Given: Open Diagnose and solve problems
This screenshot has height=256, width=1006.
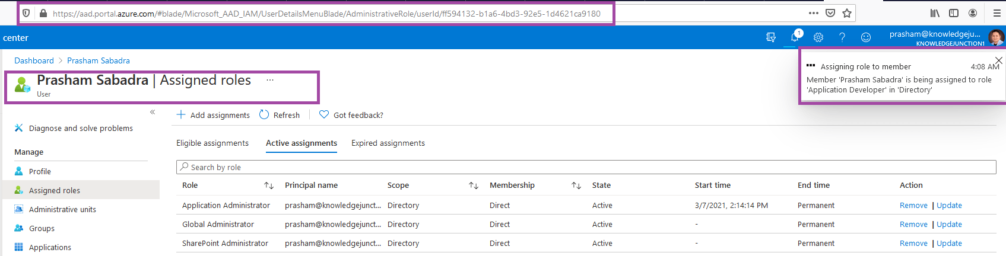Looking at the screenshot, I should coord(81,128).
